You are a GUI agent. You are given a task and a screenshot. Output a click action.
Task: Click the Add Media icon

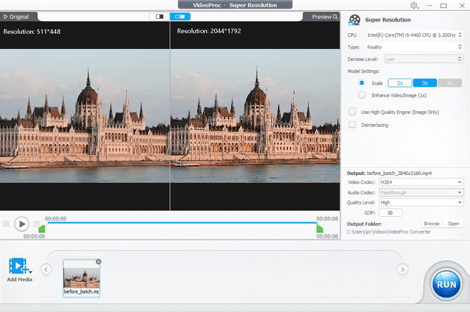click(x=20, y=266)
